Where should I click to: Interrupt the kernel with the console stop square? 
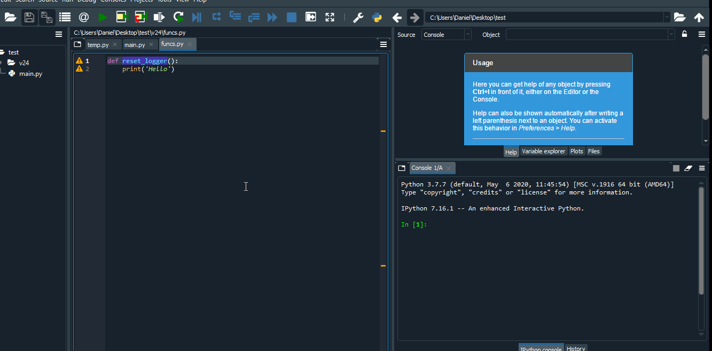(x=676, y=168)
